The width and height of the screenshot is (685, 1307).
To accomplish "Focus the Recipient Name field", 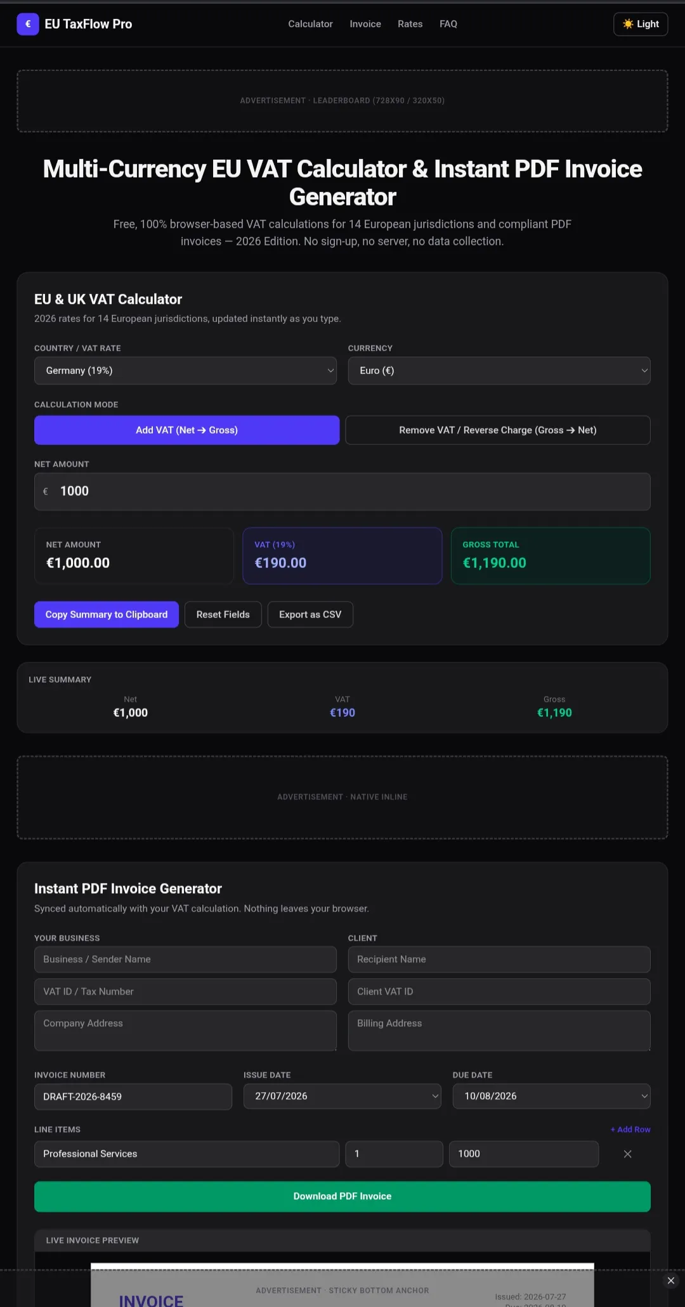I will point(499,959).
